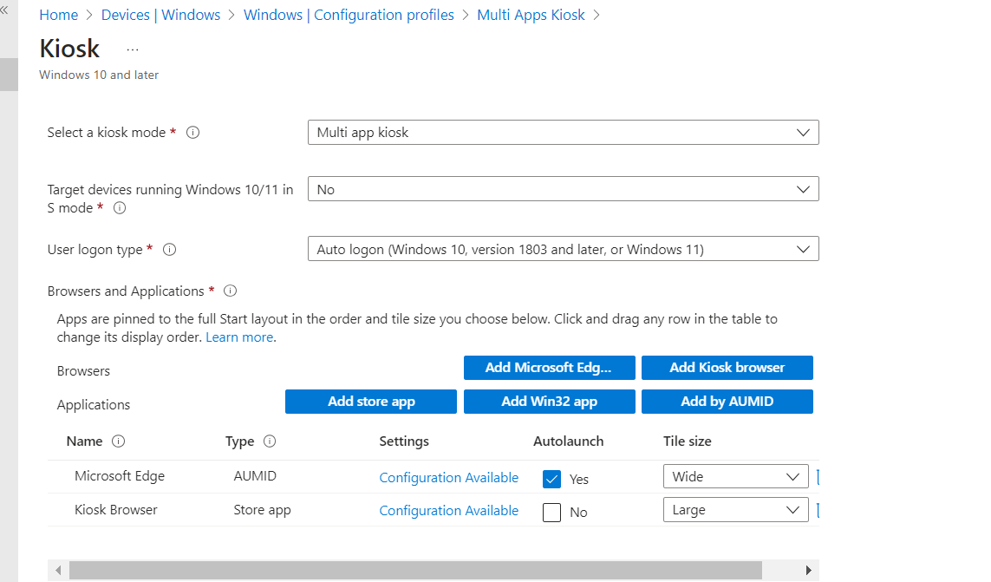Click the Add Win32 app button
Screen dimensions: 991x582
click(549, 402)
